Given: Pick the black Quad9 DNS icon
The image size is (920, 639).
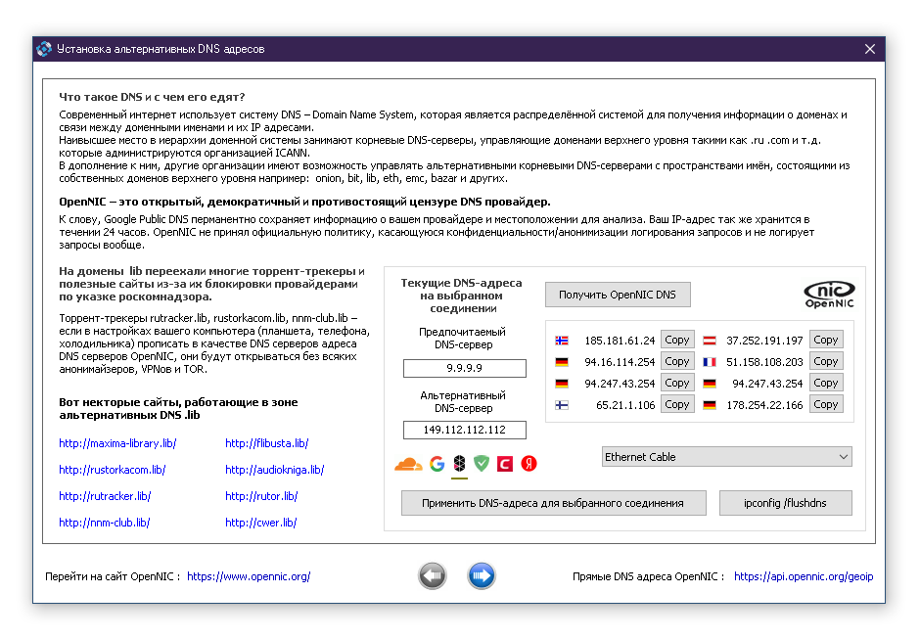Looking at the screenshot, I should tap(459, 464).
